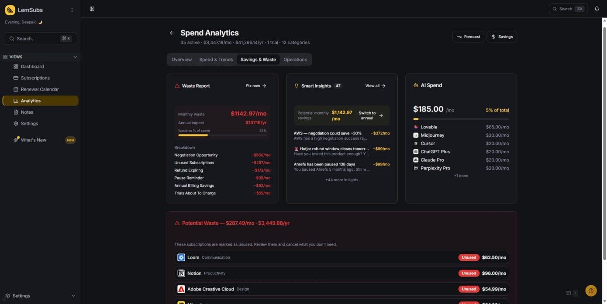Open the keyboard shortcuts icon
Viewport: 607px width, 304px height.
pos(568,293)
